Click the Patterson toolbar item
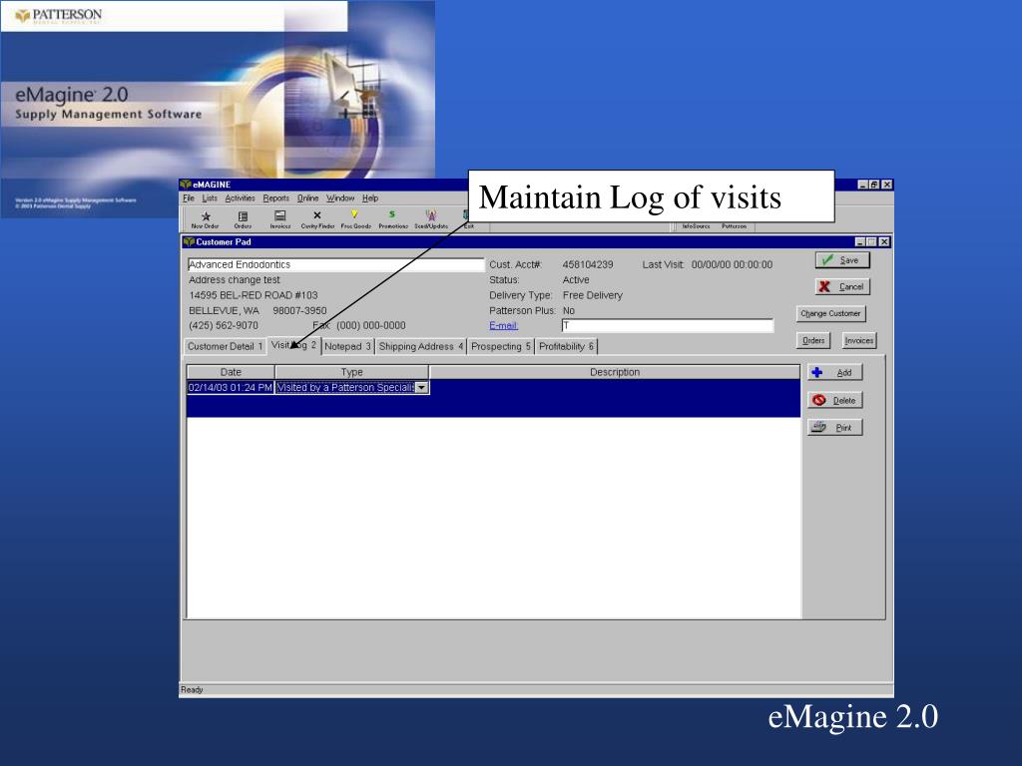This screenshot has width=1022, height=766. (734, 226)
